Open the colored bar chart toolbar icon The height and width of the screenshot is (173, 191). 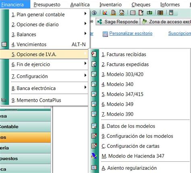(x=105, y=13)
